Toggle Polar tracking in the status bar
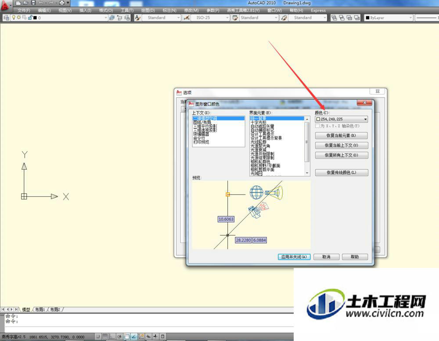439x341 pixels. tap(119, 337)
